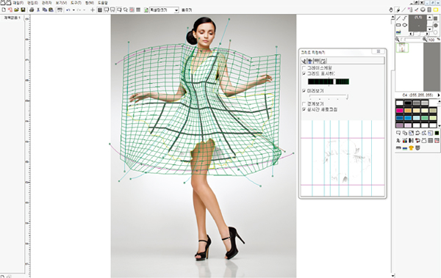Click the pink grid icon in top toolbar
Image resolution: width=441 pixels, height=278 pixels.
[132, 10]
